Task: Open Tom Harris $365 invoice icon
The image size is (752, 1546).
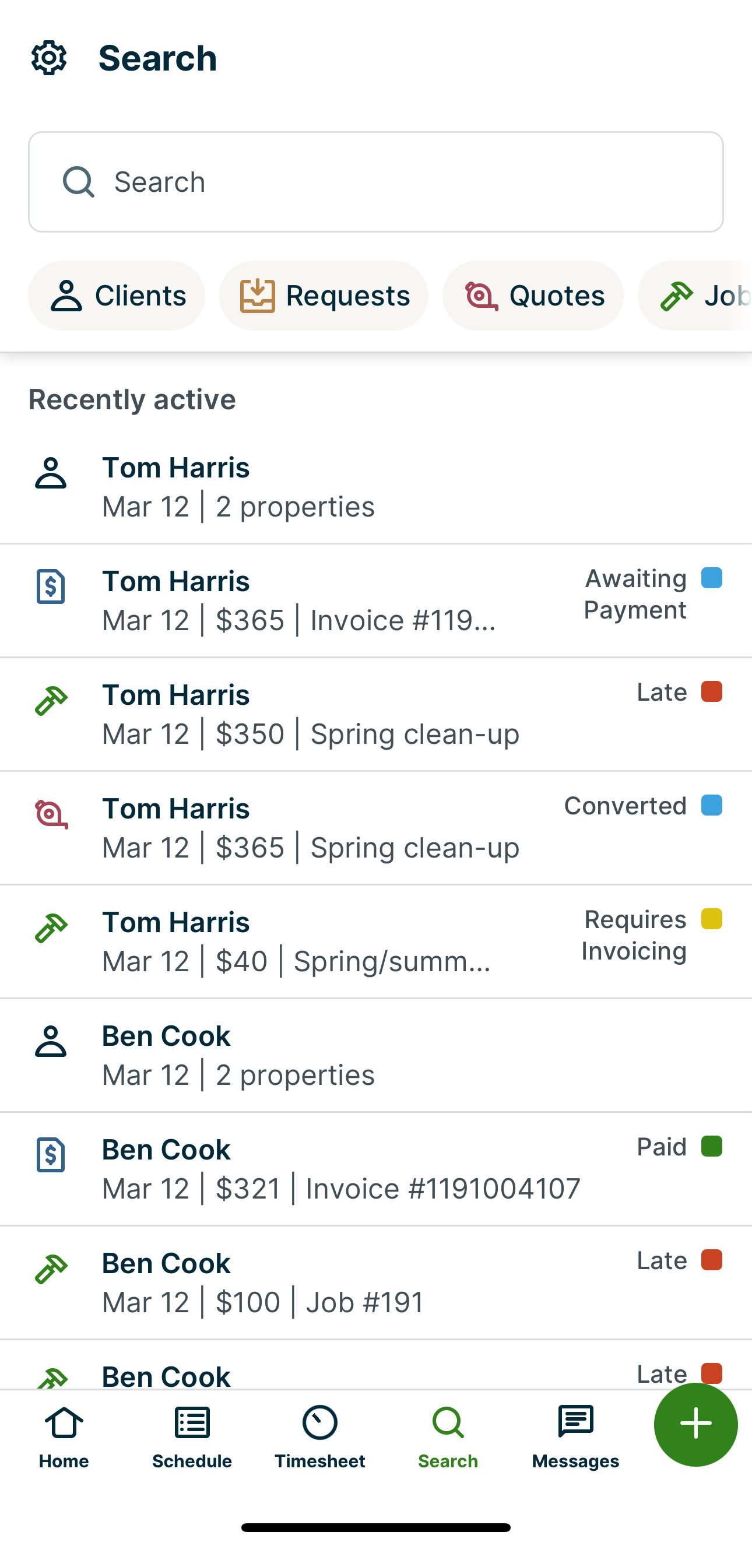Action: point(51,586)
